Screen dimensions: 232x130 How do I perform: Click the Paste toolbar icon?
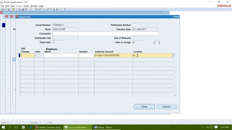[x=37, y=9]
